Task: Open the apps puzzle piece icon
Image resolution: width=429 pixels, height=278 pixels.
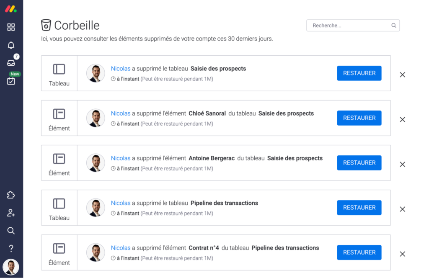Action: pyautogui.click(x=11, y=195)
